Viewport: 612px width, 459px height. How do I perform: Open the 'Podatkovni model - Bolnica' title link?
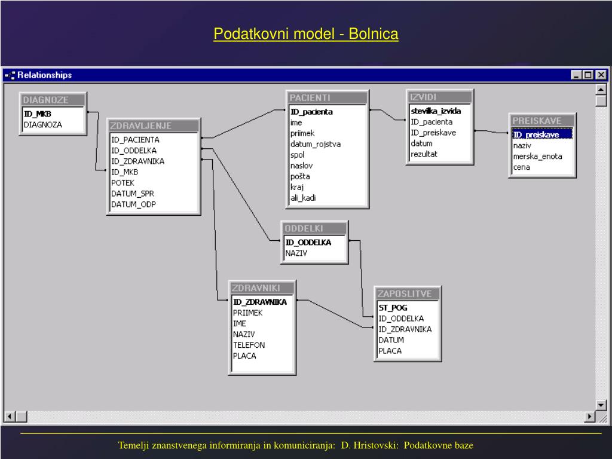[305, 33]
